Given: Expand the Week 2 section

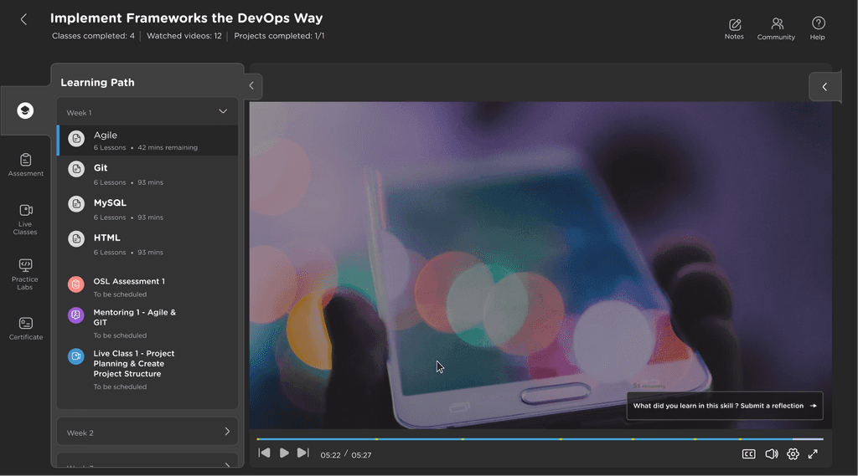Looking at the screenshot, I should [227, 432].
